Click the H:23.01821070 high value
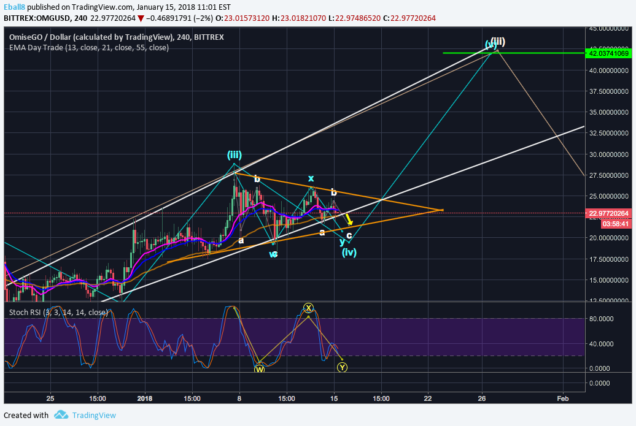The image size is (636, 426). coord(299,18)
